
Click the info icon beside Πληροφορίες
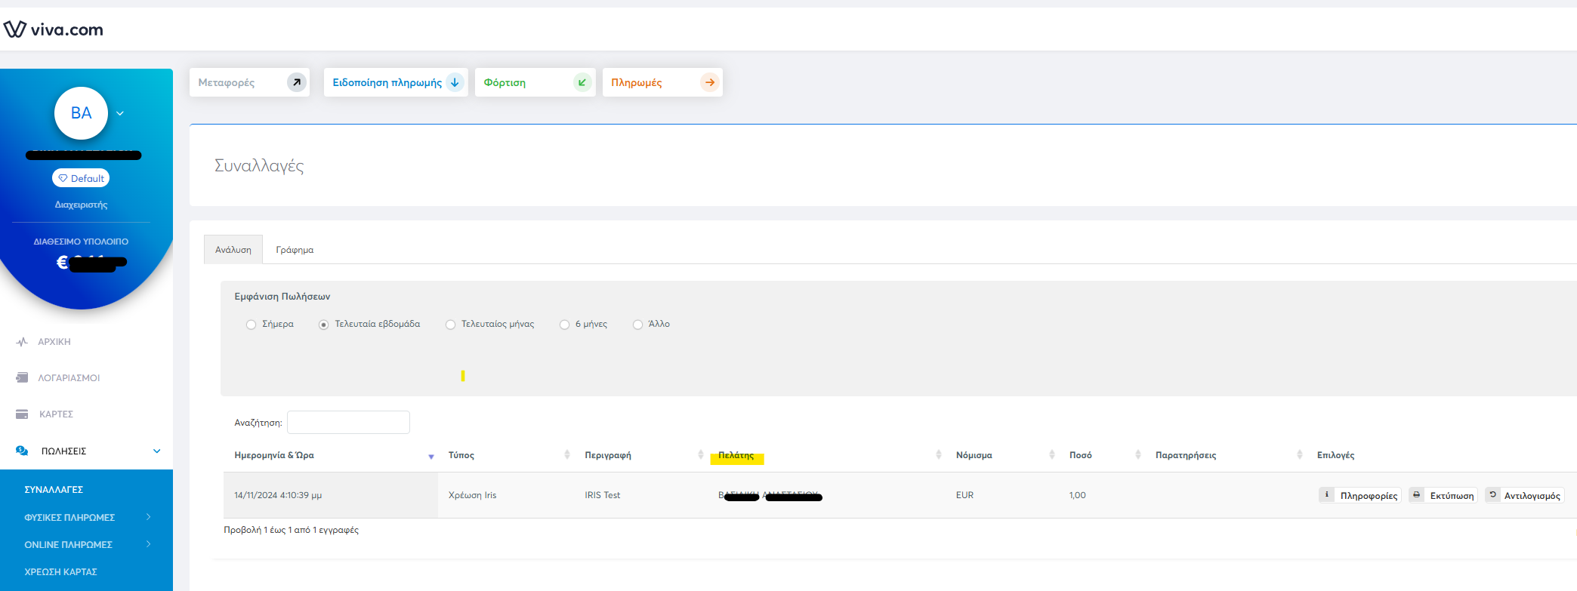tap(1327, 495)
